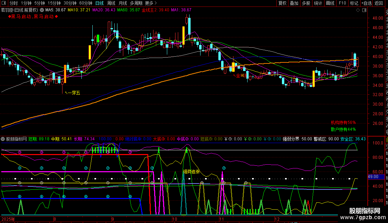The width and height of the screenshot is (388, 223).
Task: Toggle the left sidebar panel icon
Action: coord(3,3)
